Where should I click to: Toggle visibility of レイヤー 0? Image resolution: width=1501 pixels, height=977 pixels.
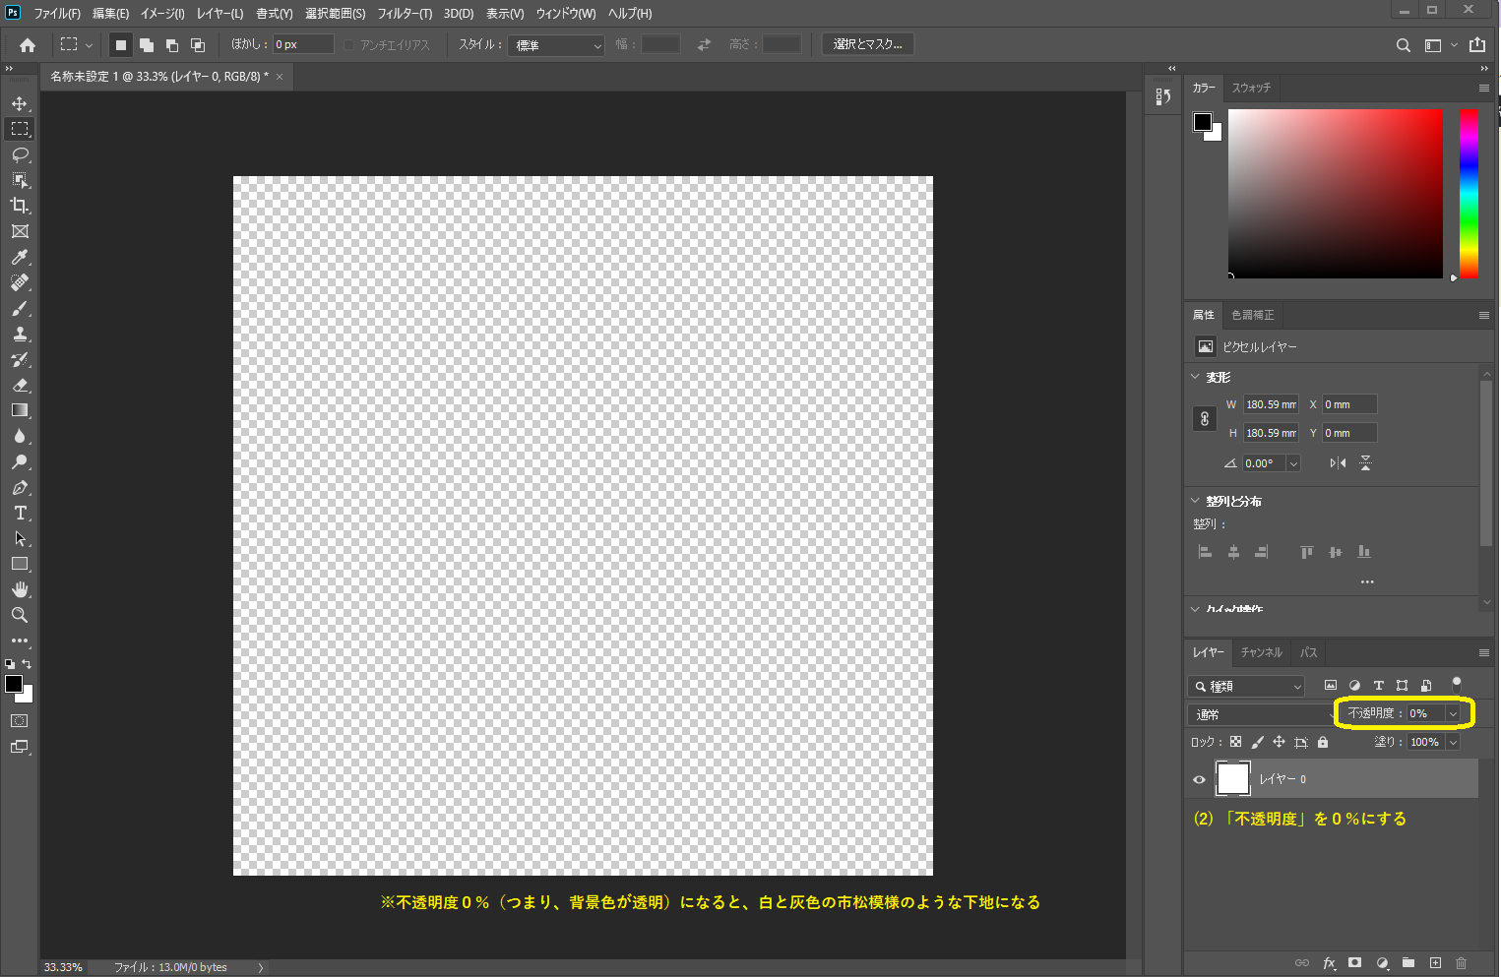(1199, 779)
